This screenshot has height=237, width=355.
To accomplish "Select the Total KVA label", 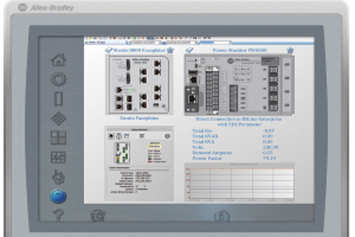I will (203, 142).
